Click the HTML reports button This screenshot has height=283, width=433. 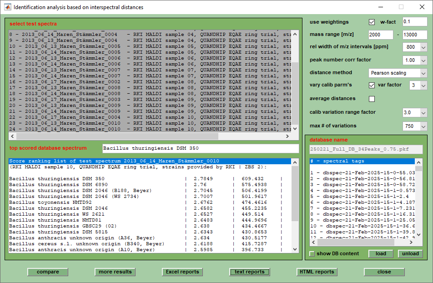pyautogui.click(x=317, y=272)
